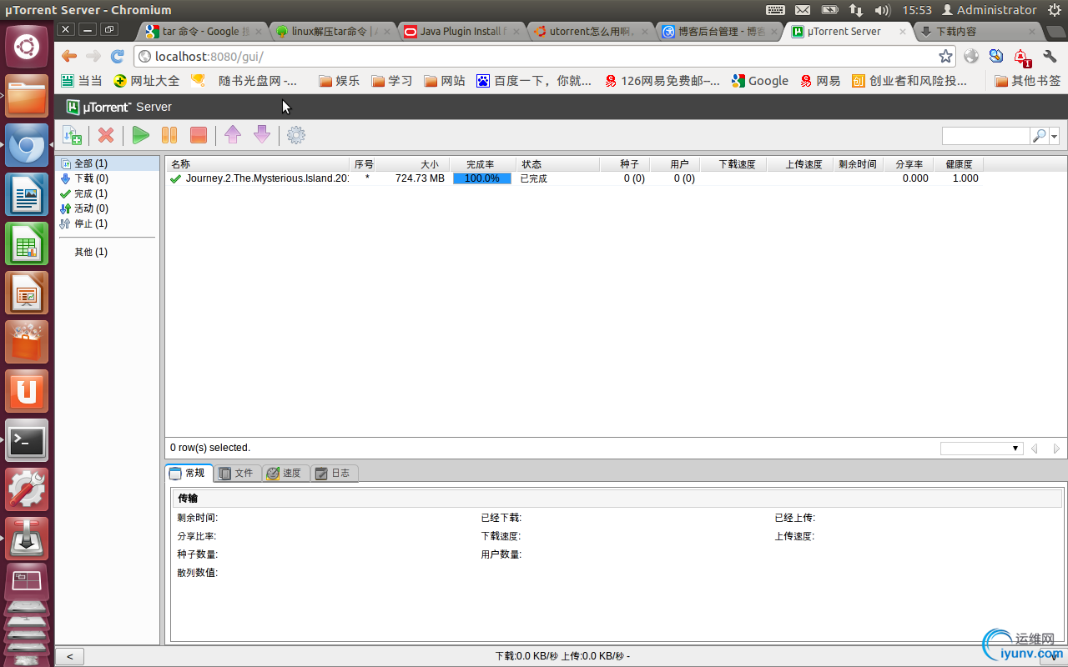Move torrent up in queue
Image resolution: width=1068 pixels, height=667 pixels.
coord(233,135)
